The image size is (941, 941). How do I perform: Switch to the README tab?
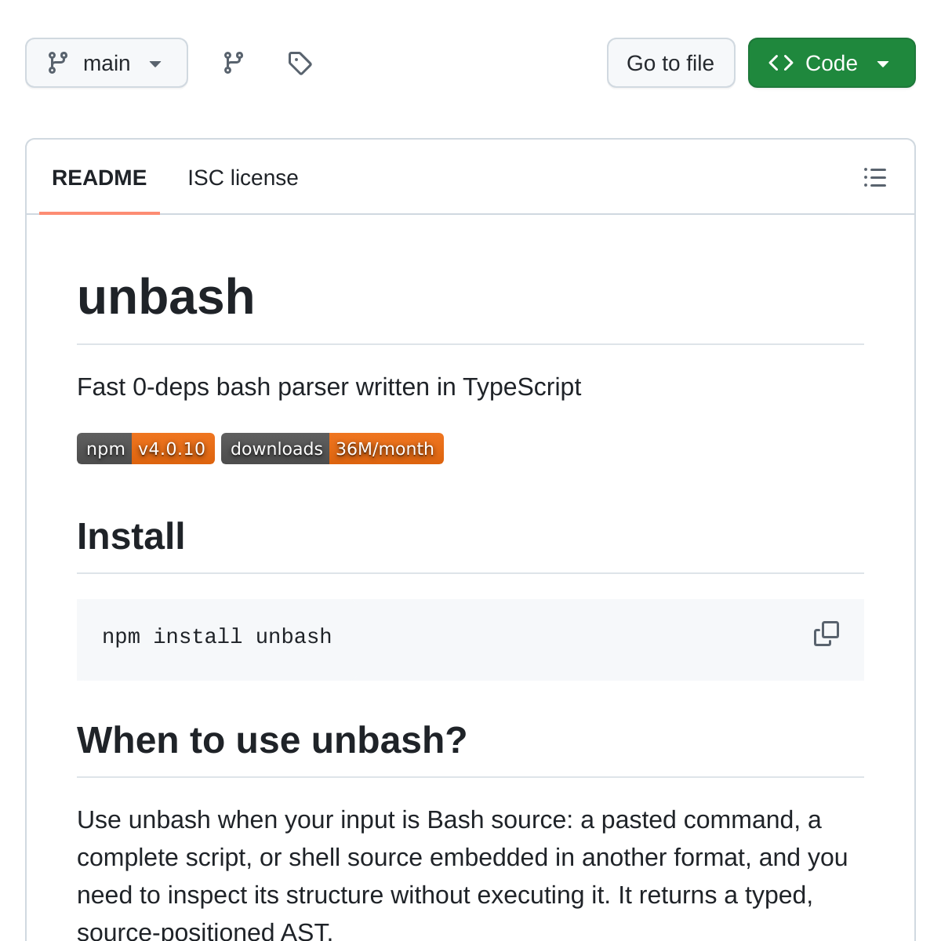click(x=100, y=178)
